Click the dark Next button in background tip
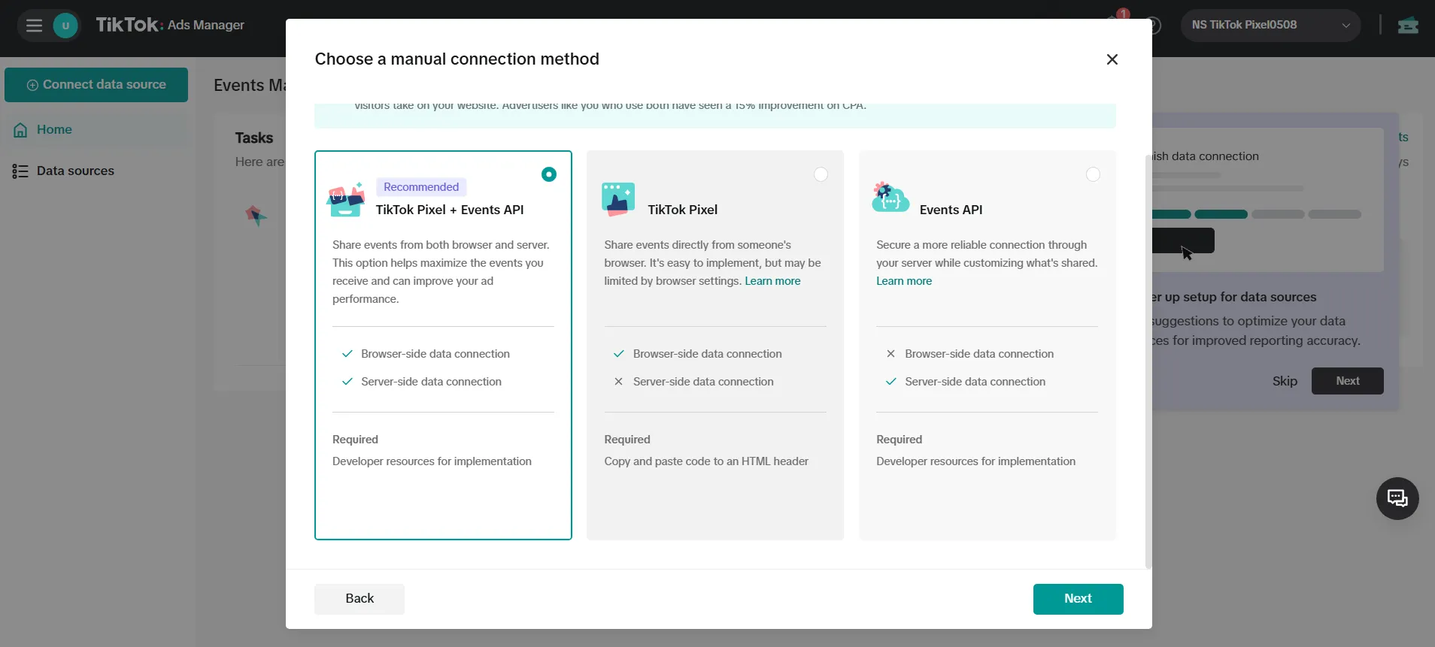The height and width of the screenshot is (647, 1435). point(1347,381)
